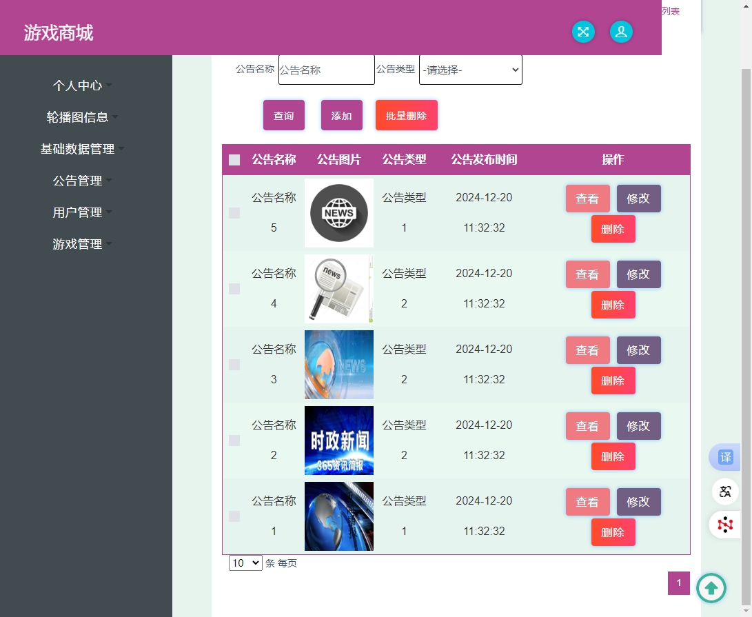
Task: Select 个人中心 in the sidebar
Action: (x=78, y=85)
